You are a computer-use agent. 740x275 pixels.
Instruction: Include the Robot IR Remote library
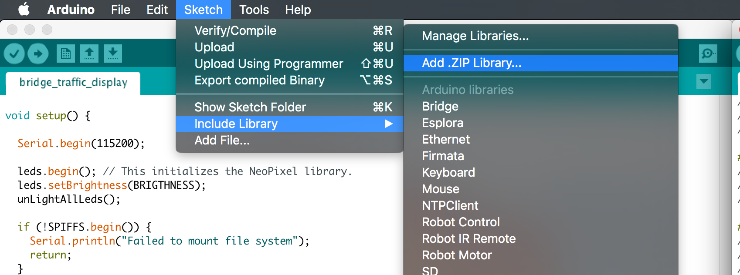pyautogui.click(x=468, y=239)
